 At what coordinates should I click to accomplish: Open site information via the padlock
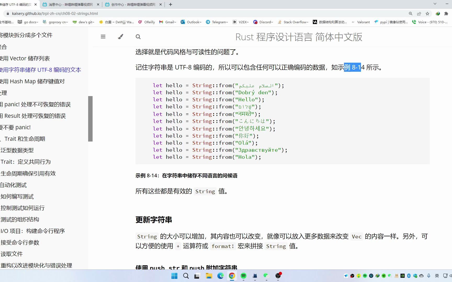coord(8,13)
